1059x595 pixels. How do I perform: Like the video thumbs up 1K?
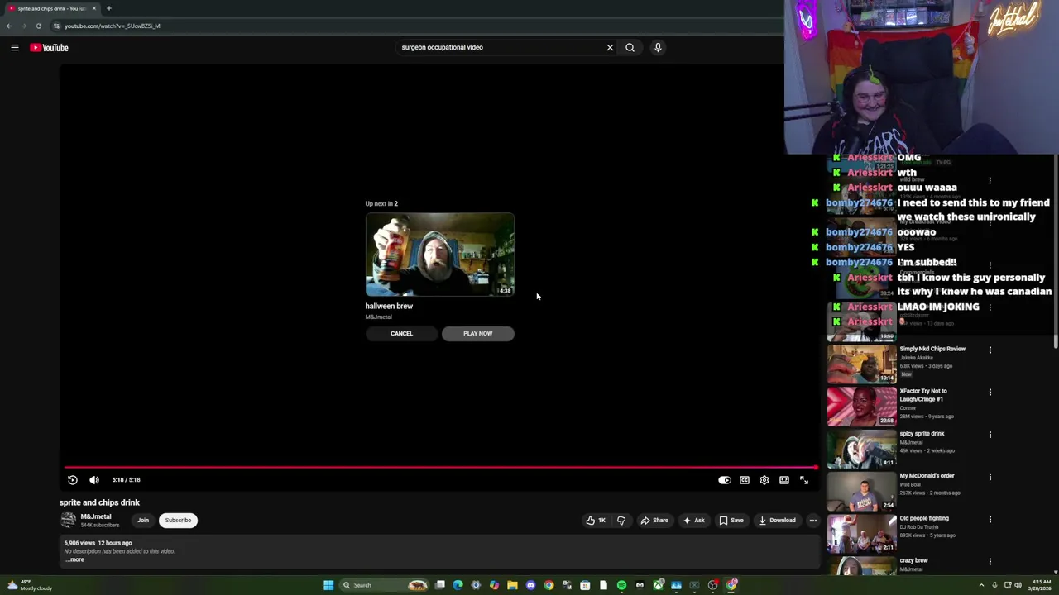point(596,521)
